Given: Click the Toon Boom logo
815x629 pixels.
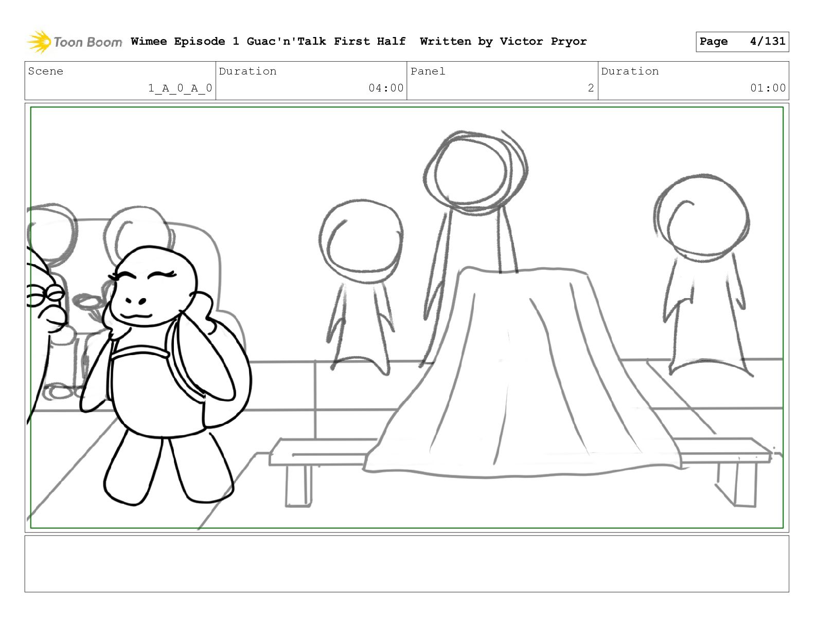Looking at the screenshot, I should (x=75, y=42).
